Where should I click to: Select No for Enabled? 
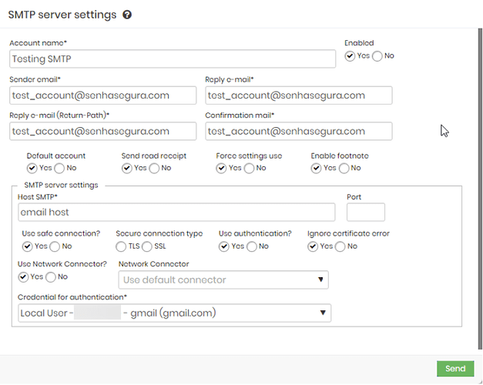point(377,56)
